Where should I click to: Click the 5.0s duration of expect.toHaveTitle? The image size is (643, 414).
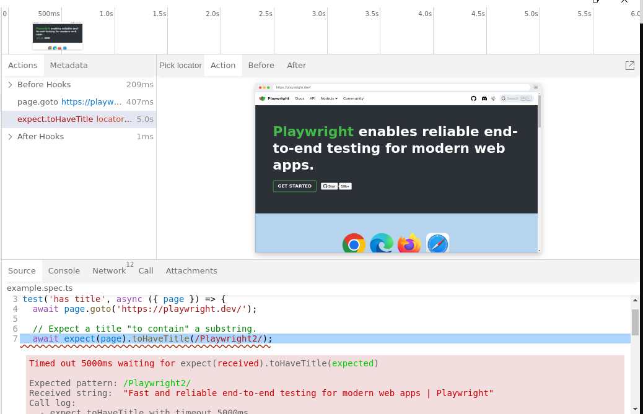145,119
